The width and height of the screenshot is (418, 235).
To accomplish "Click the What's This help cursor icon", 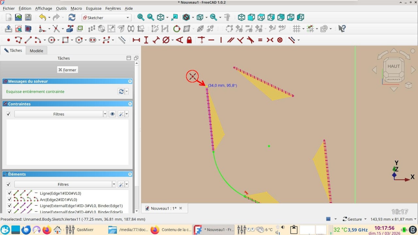I will (342, 29).
